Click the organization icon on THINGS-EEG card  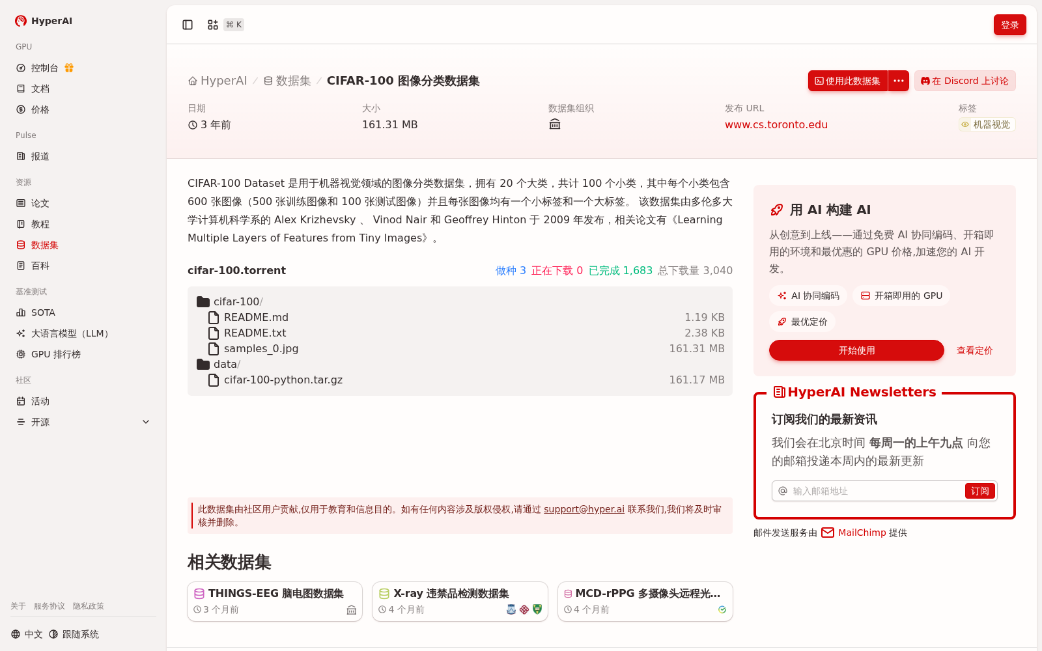click(x=352, y=610)
